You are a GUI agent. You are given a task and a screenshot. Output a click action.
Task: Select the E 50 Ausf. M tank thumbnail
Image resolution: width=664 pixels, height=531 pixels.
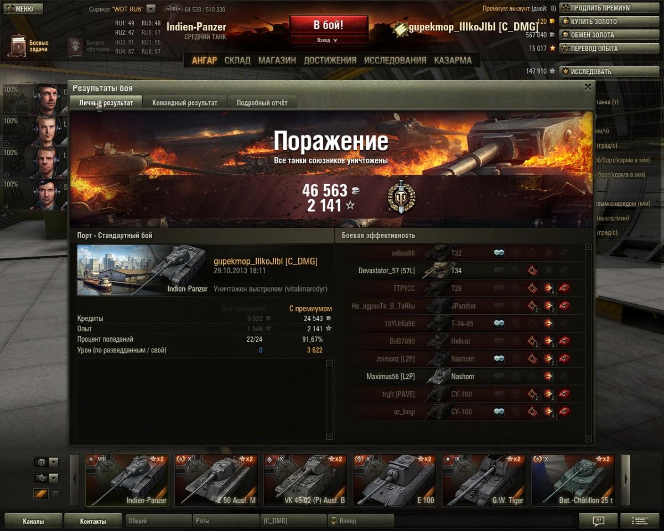coord(216,480)
